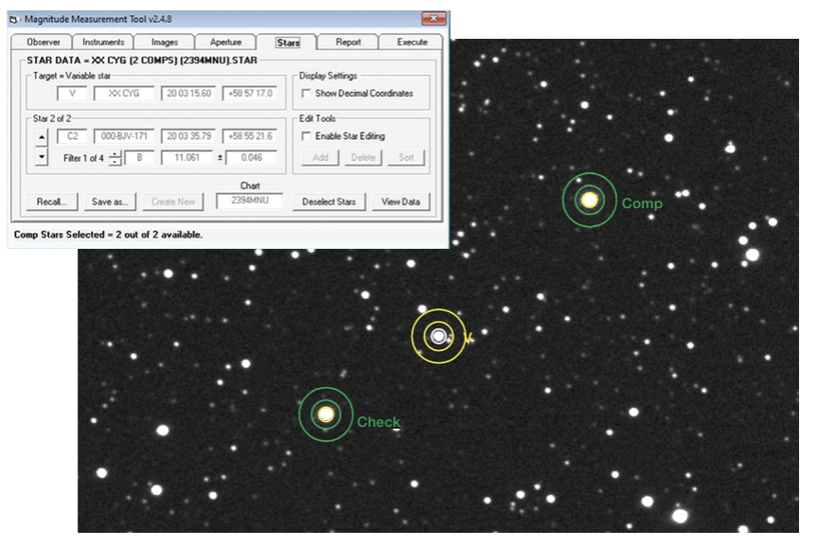Open View Data
The height and width of the screenshot is (547, 818).
pyautogui.click(x=400, y=202)
